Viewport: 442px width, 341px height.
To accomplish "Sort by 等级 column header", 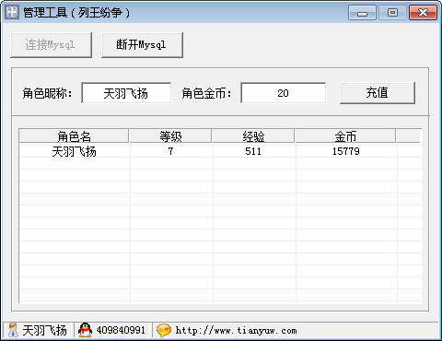I will pyautogui.click(x=170, y=136).
